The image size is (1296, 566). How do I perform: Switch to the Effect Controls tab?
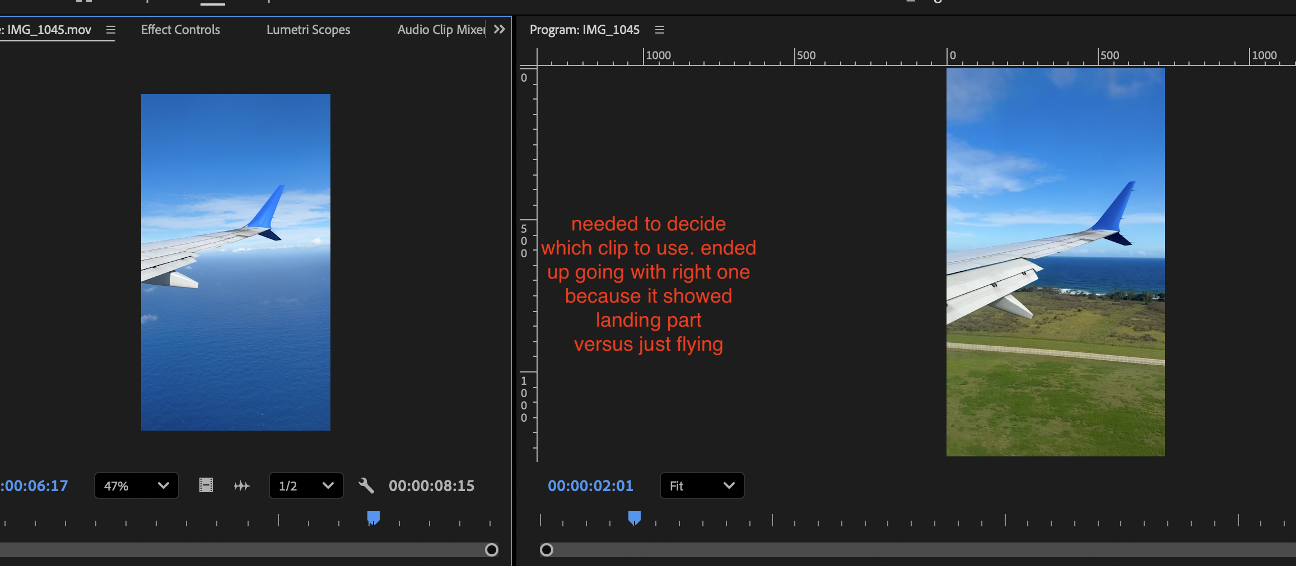click(180, 30)
